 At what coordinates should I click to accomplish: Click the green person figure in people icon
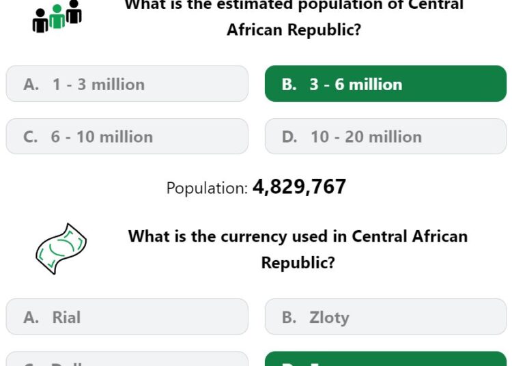point(57,17)
